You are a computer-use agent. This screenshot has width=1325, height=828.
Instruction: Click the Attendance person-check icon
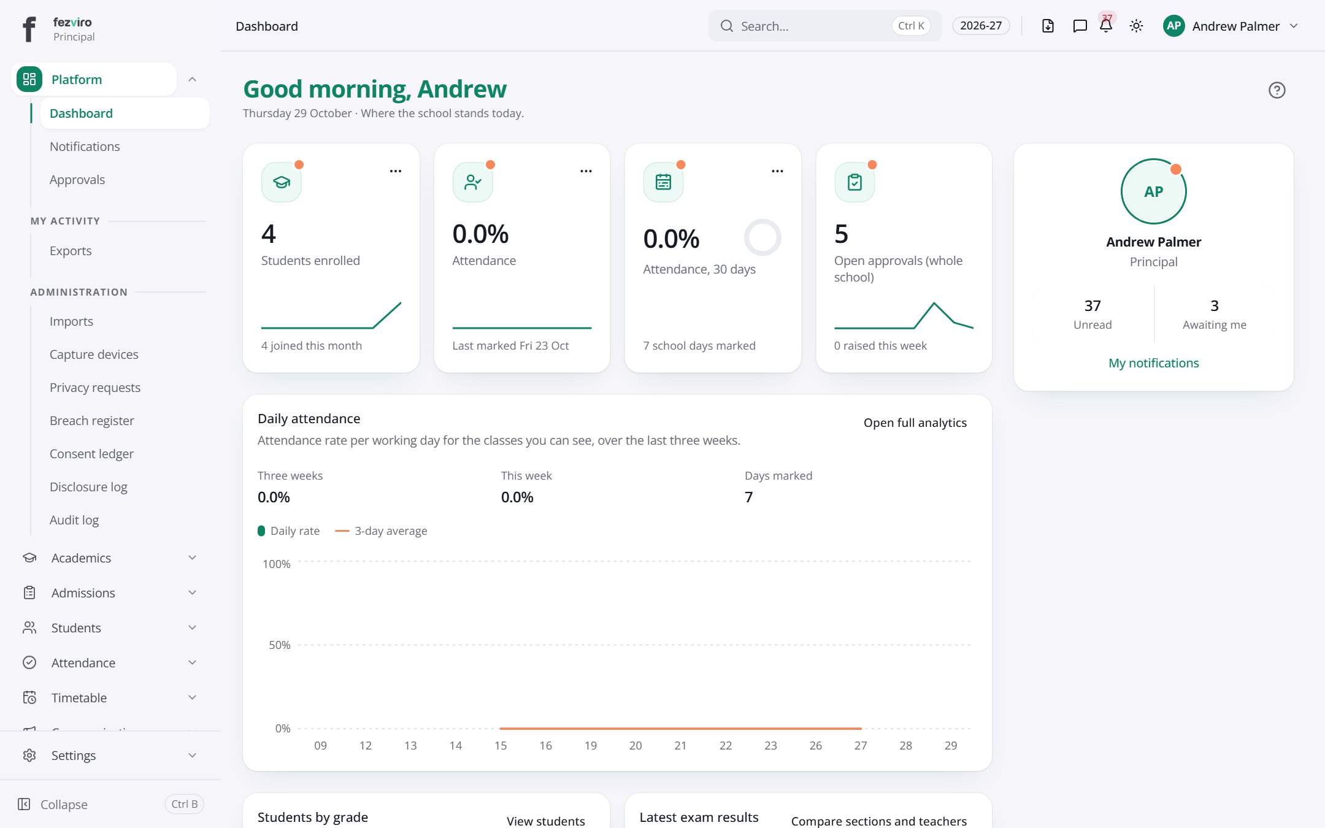coord(472,182)
